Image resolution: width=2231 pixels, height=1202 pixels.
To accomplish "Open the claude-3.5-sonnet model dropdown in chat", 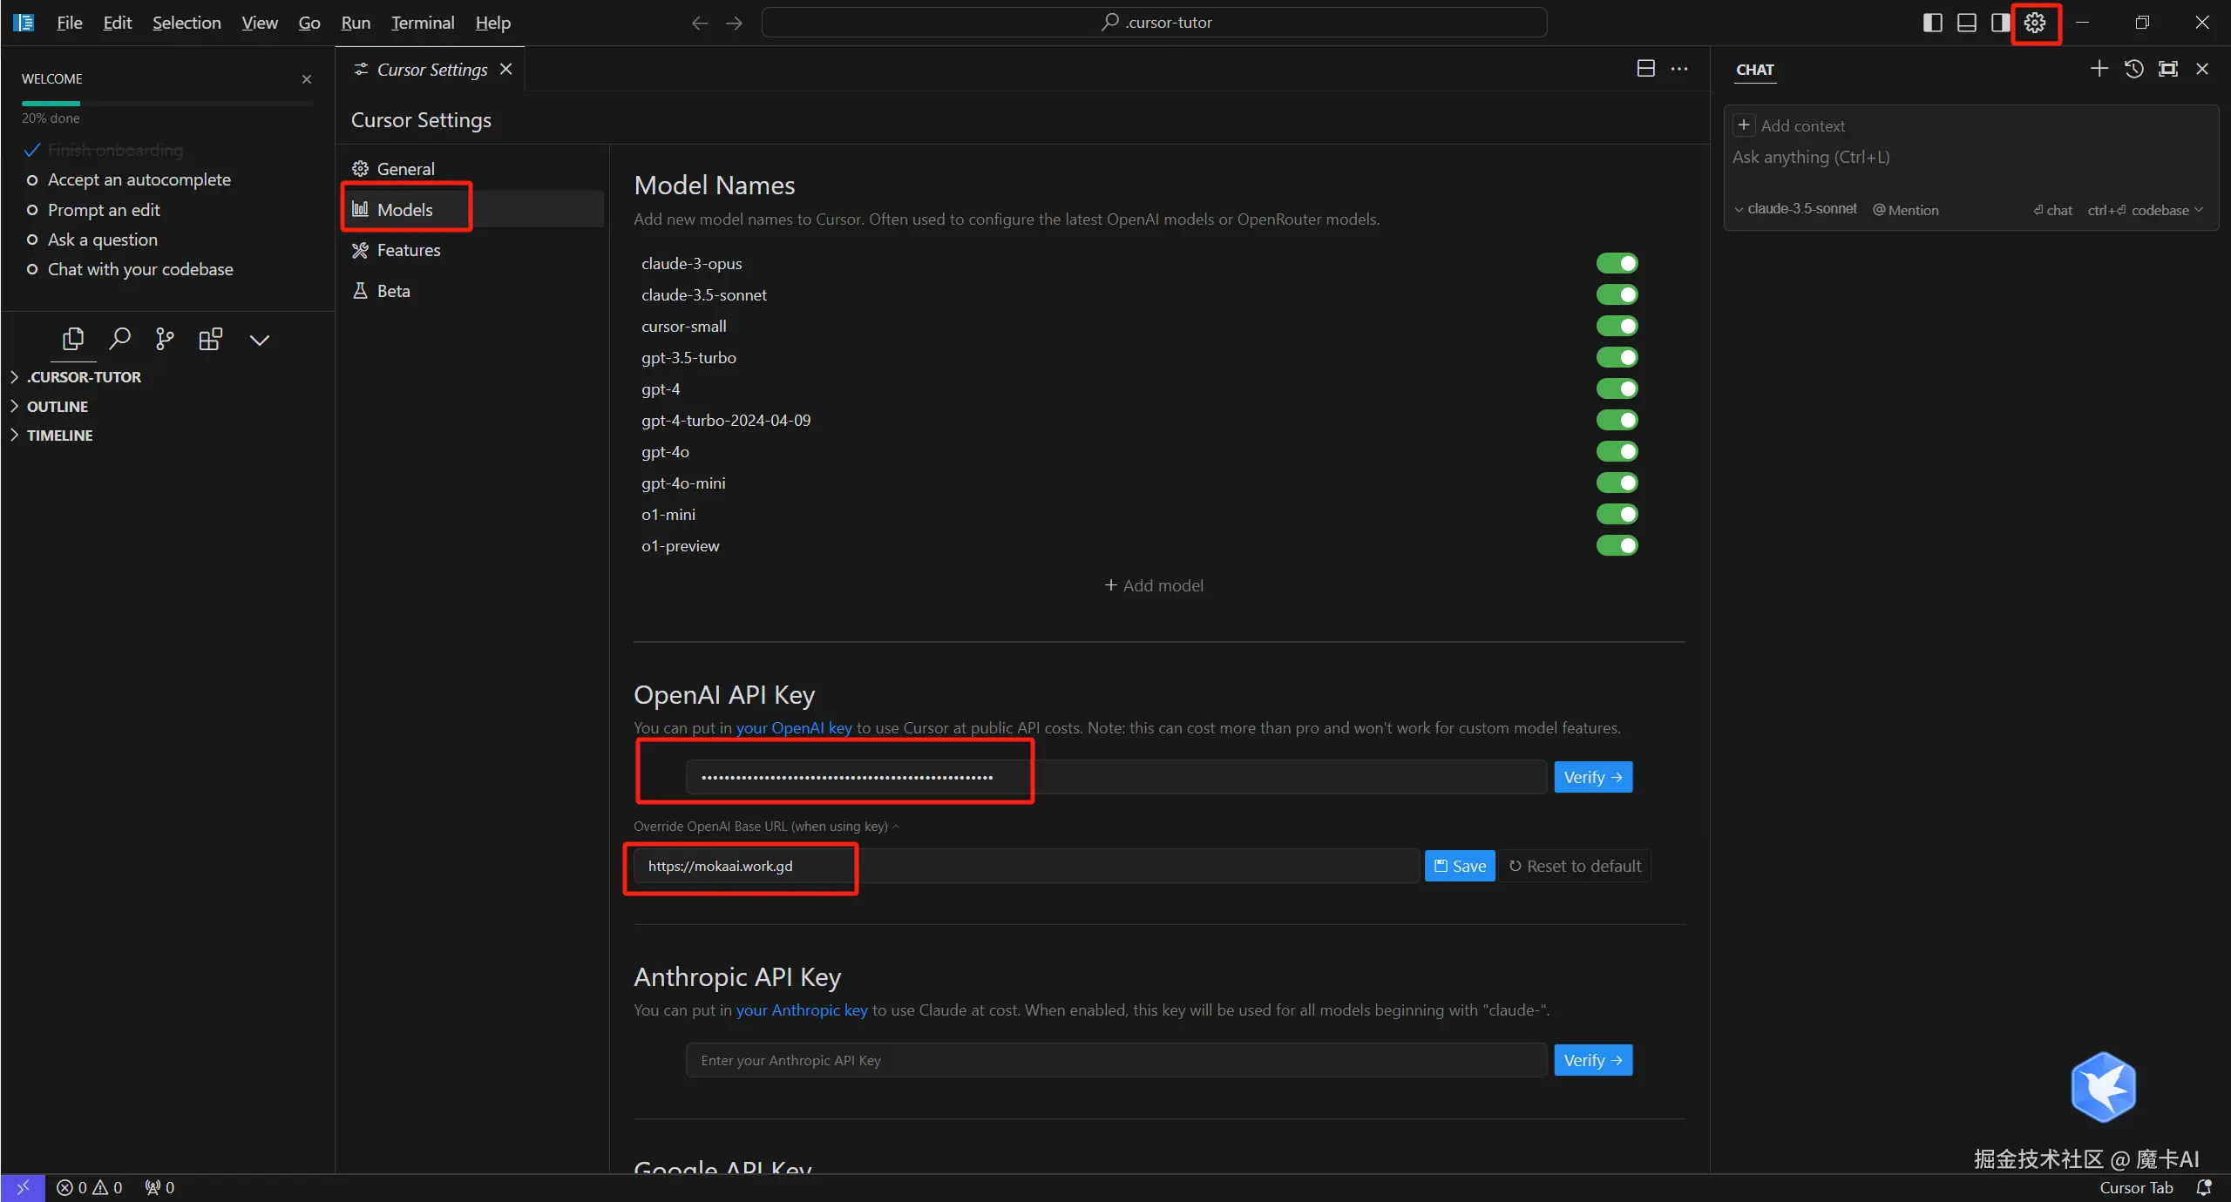I will click(x=1795, y=209).
